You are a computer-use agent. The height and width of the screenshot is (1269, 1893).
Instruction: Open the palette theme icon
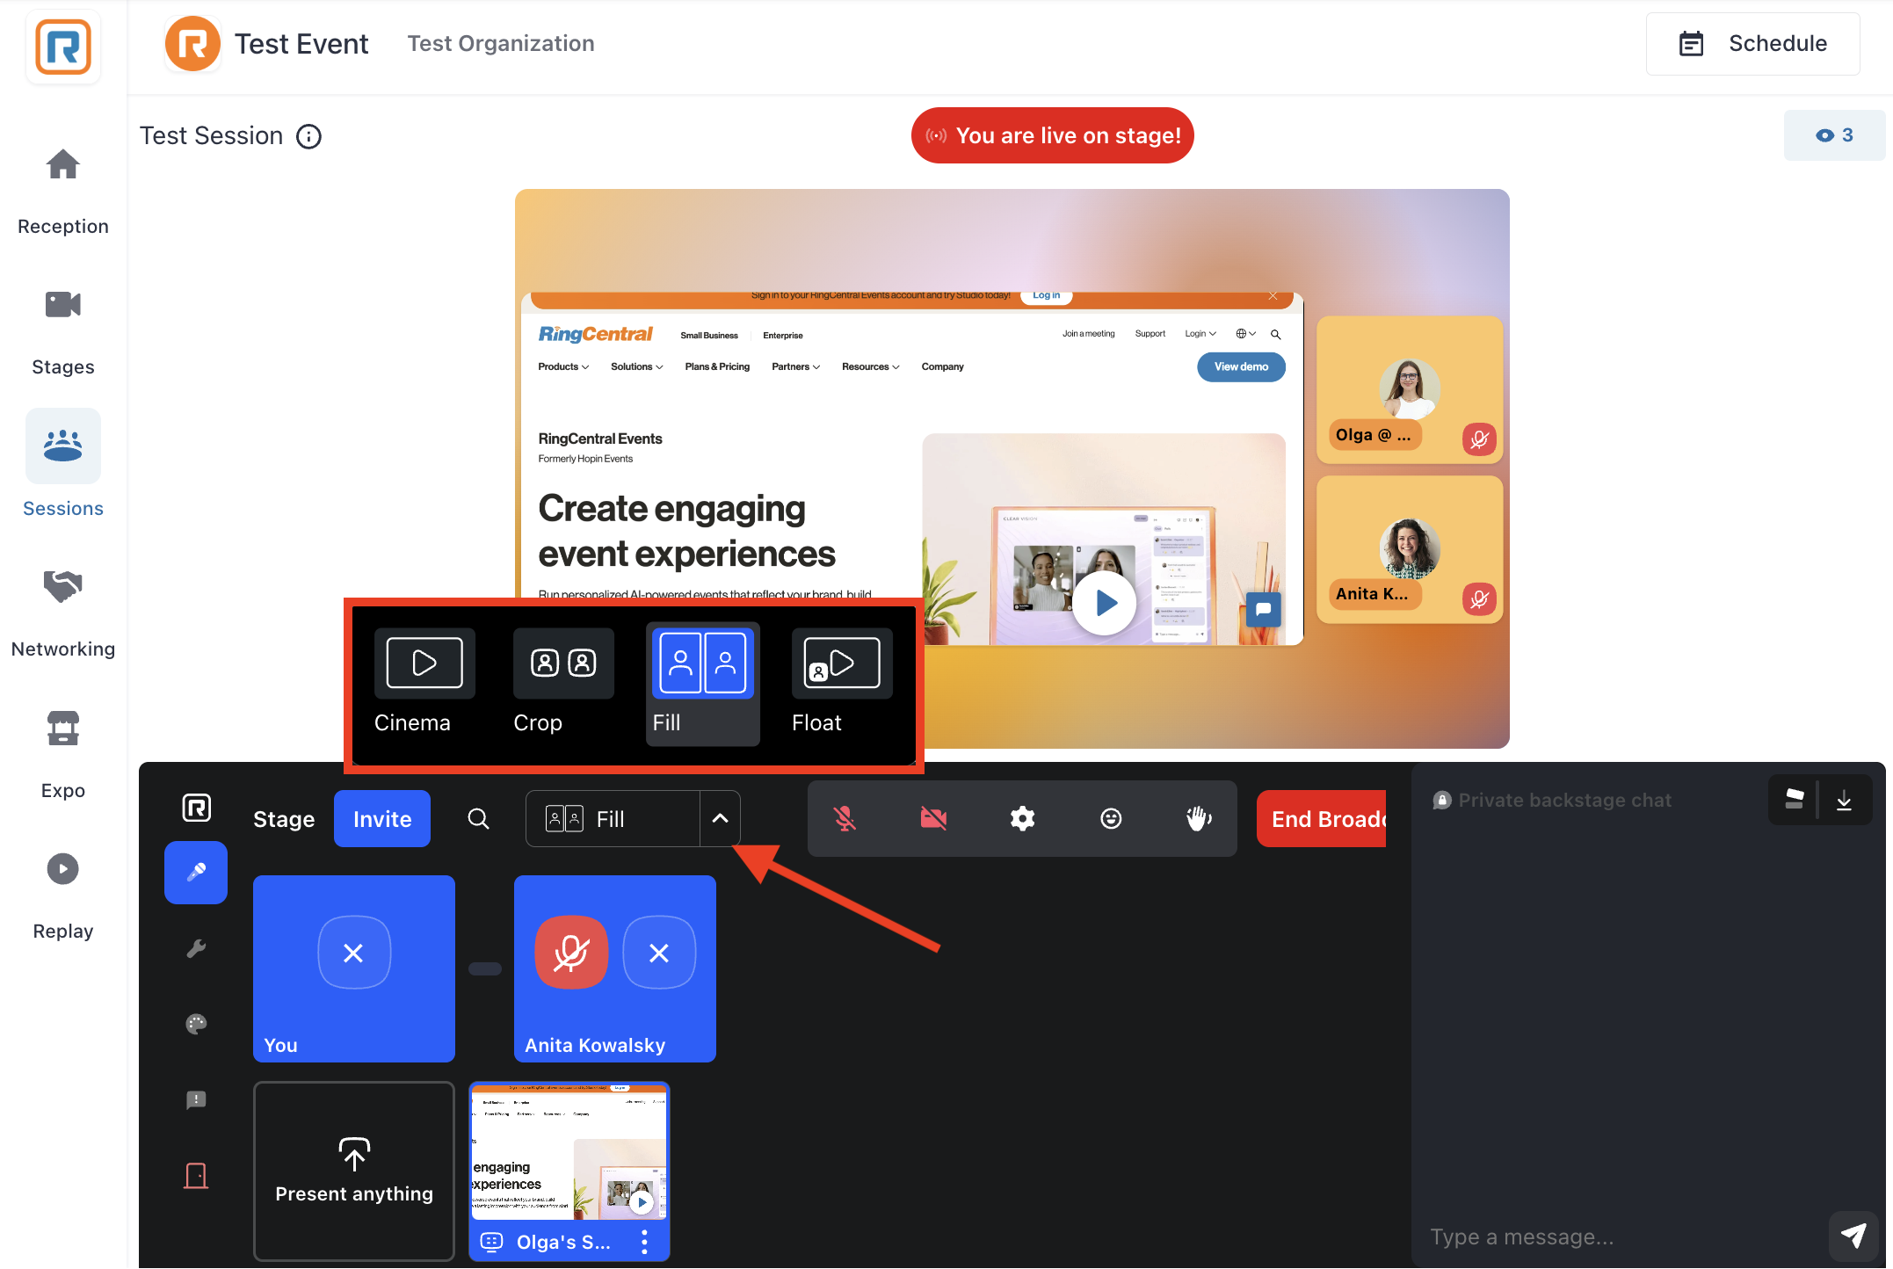196,1024
